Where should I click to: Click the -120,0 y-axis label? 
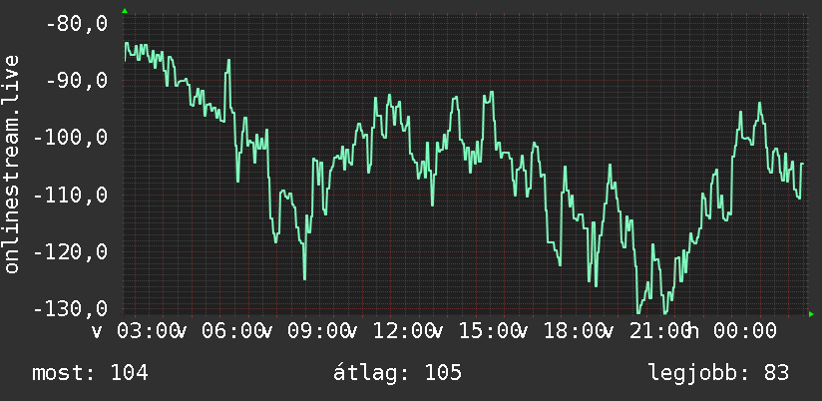click(71, 252)
